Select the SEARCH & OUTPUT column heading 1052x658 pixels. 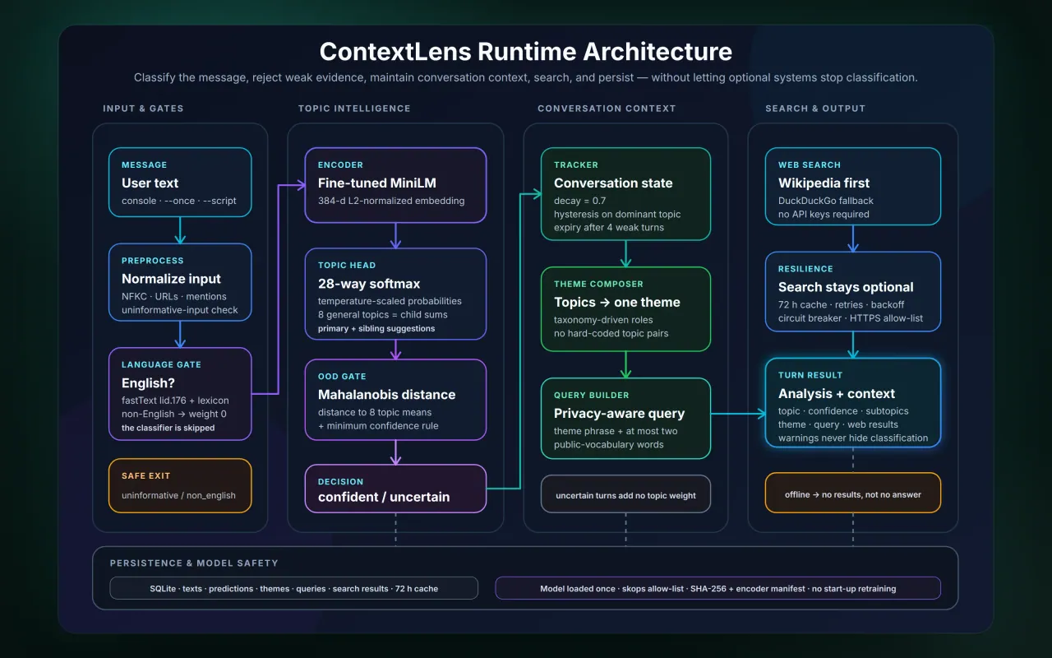click(815, 109)
